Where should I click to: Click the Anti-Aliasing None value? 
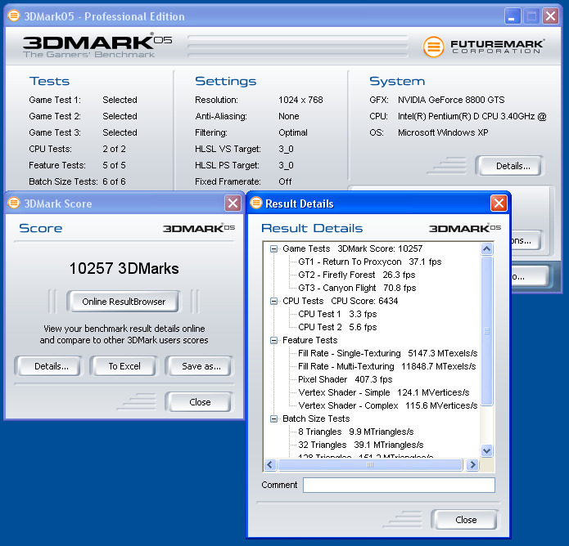289,116
